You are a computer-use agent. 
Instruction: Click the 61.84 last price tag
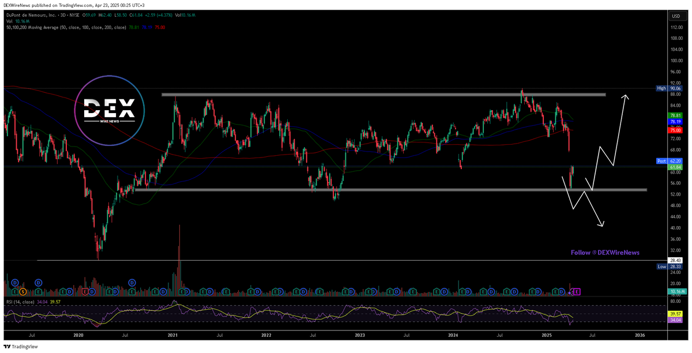[675, 167]
